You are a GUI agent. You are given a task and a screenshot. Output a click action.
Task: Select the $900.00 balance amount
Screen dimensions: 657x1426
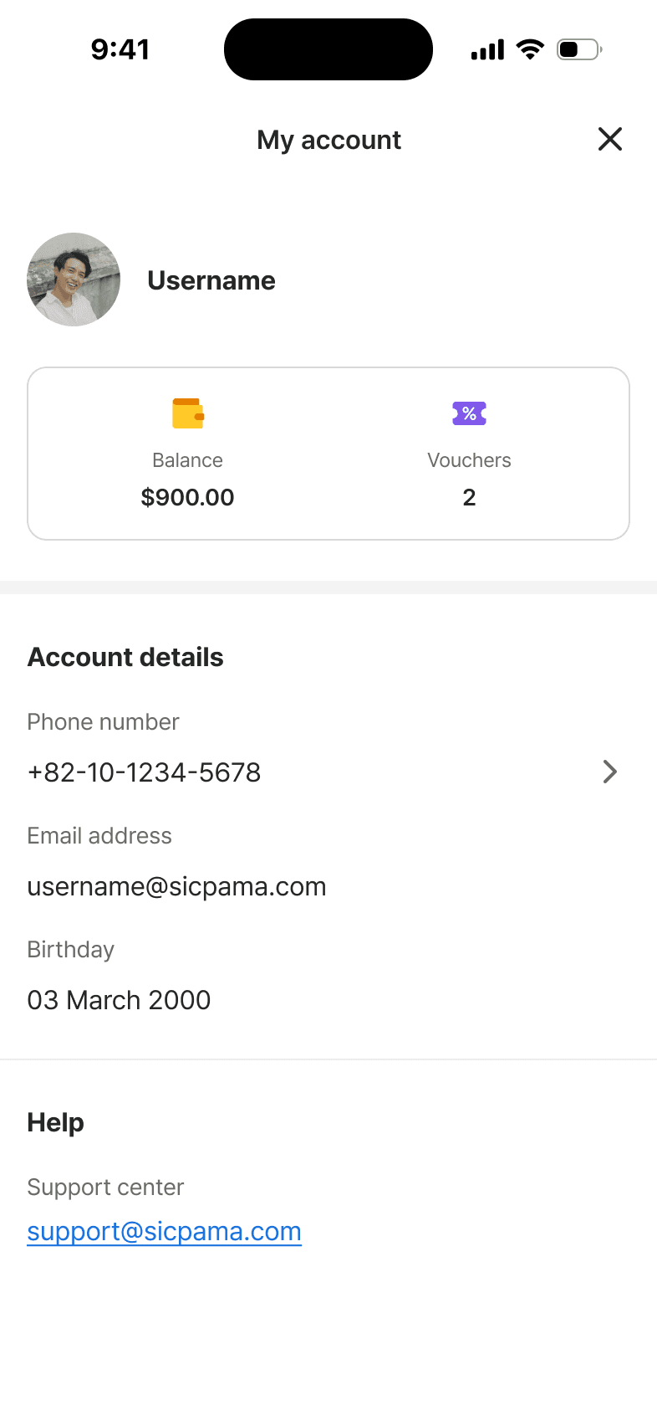click(x=187, y=497)
